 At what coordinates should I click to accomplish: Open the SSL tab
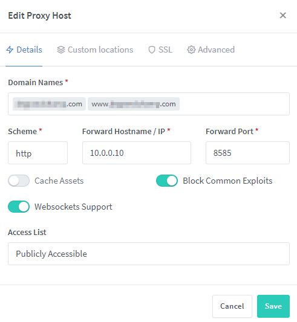click(x=160, y=50)
